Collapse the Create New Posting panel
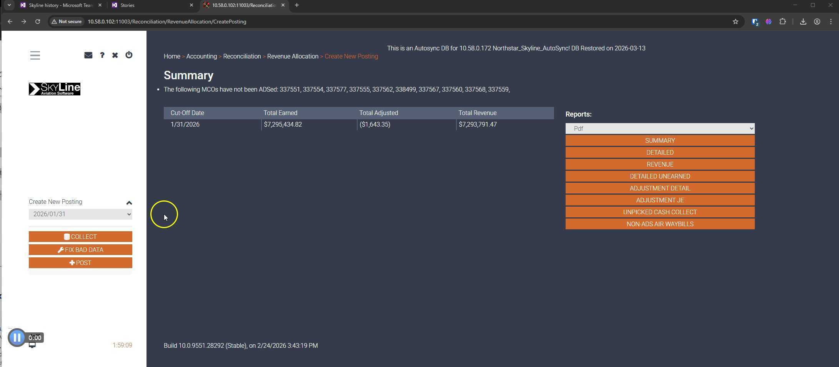The height and width of the screenshot is (367, 839). coord(129,203)
